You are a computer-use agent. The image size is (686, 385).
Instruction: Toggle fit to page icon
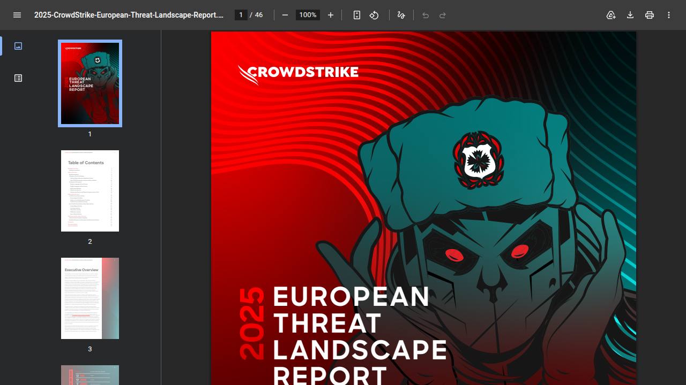[357, 15]
